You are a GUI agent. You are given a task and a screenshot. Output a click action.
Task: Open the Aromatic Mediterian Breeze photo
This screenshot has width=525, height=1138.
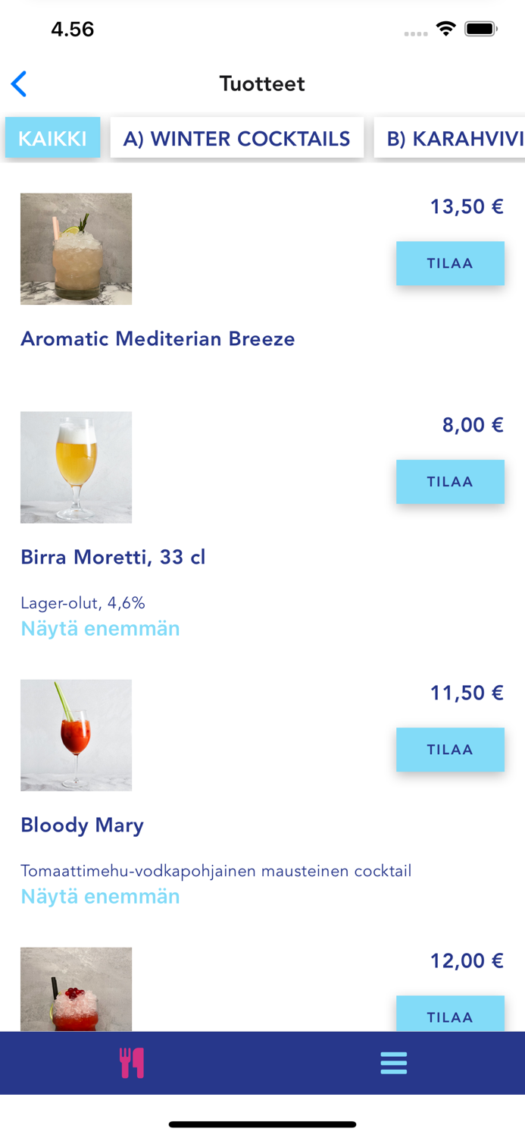[x=76, y=249]
